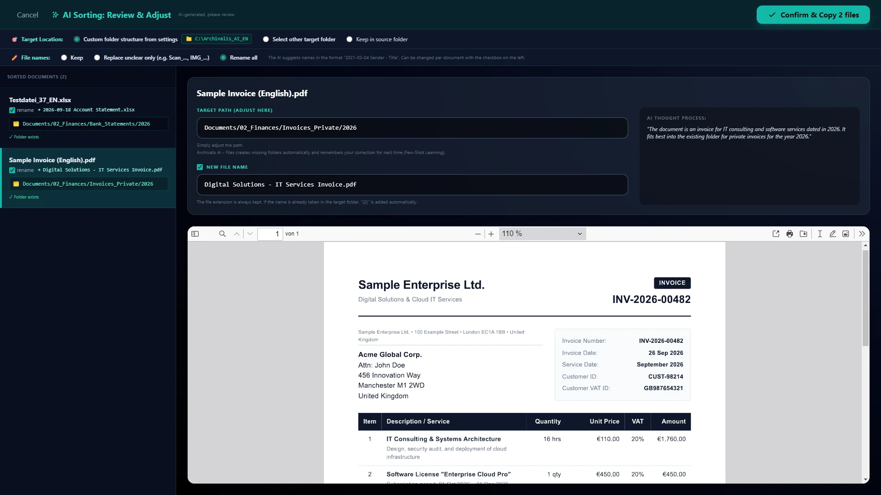881x495 pixels.
Task: Choose Select other target folder option
Action: 266,39
